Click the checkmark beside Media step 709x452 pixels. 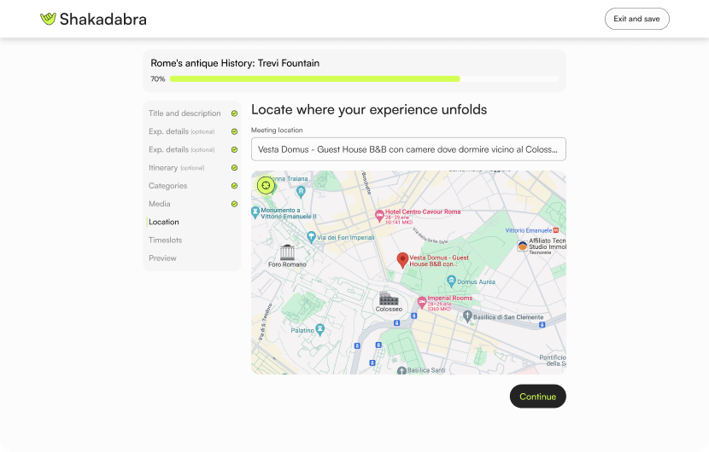234,204
